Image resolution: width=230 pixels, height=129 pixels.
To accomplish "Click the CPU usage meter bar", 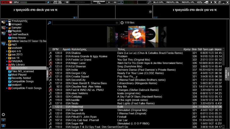I will pyautogui.click(x=32, y=2).
